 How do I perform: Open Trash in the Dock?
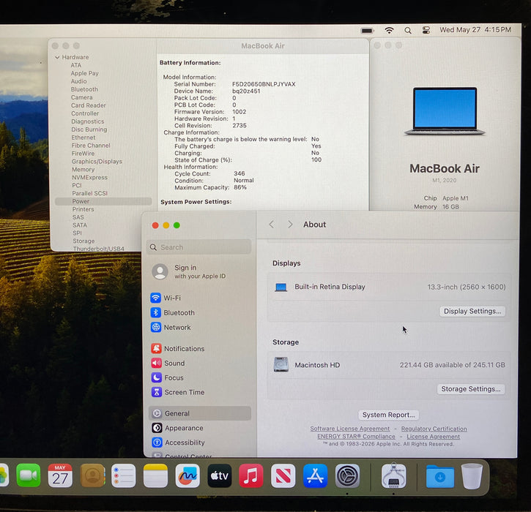(472, 476)
